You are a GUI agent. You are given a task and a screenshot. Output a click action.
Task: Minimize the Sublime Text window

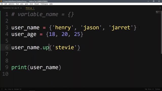pyautogui.click(x=148, y=1)
